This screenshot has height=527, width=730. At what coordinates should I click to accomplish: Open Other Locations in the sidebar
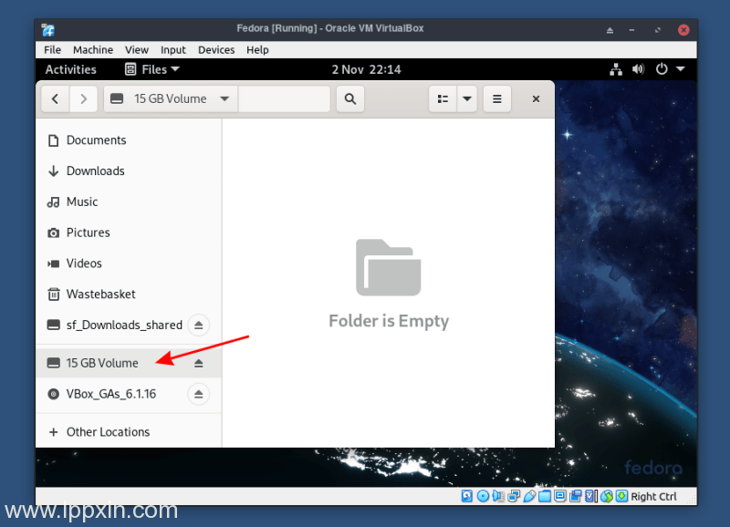coord(129,431)
